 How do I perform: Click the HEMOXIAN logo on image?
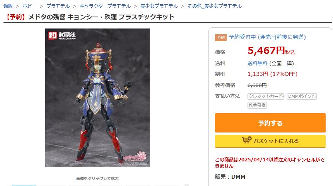(62, 35)
